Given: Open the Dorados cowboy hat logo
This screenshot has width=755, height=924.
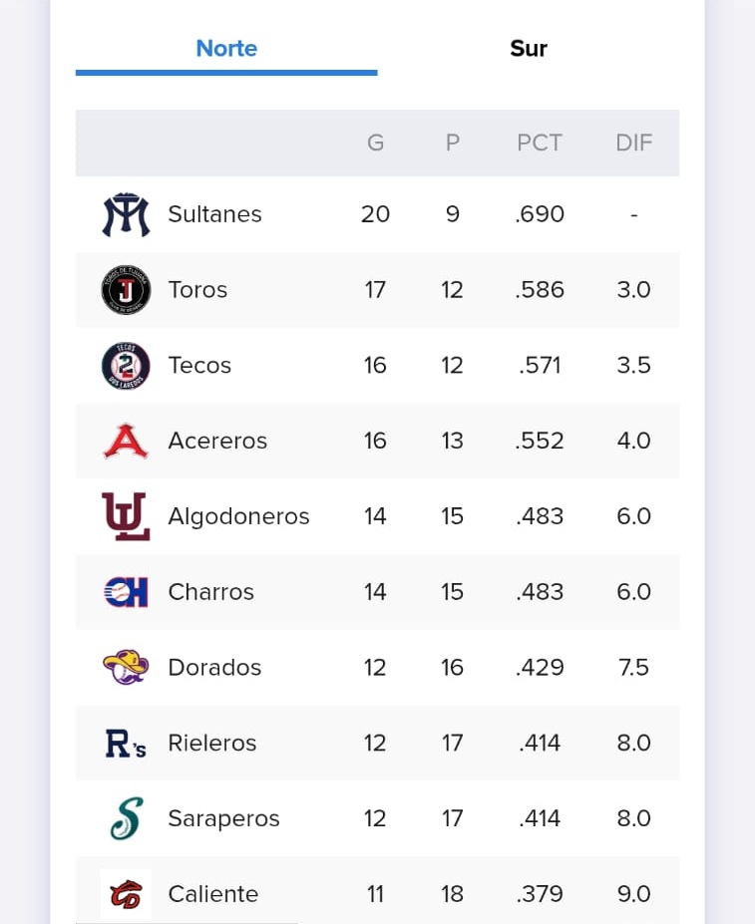Looking at the screenshot, I should click(x=126, y=667).
